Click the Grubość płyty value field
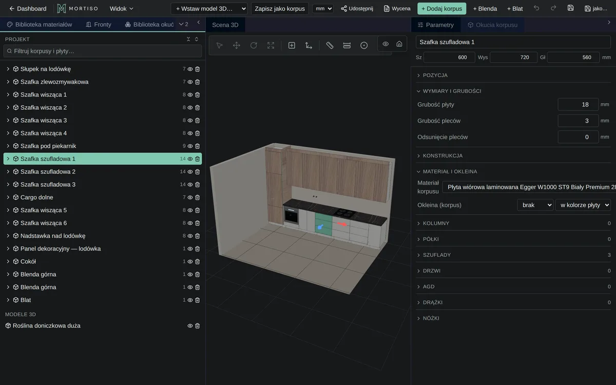Viewport: 616px width, 385px height. pyautogui.click(x=578, y=104)
